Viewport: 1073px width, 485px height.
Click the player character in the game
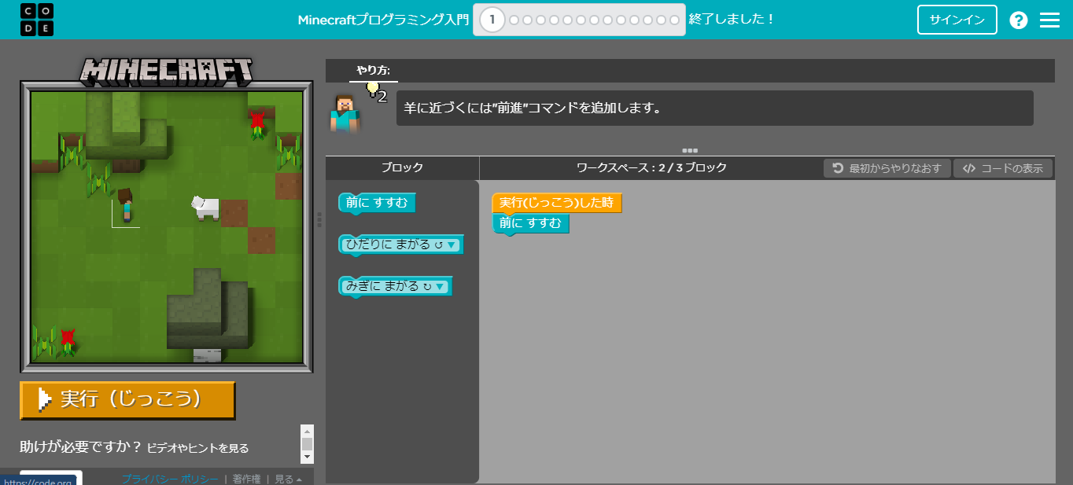pos(125,204)
